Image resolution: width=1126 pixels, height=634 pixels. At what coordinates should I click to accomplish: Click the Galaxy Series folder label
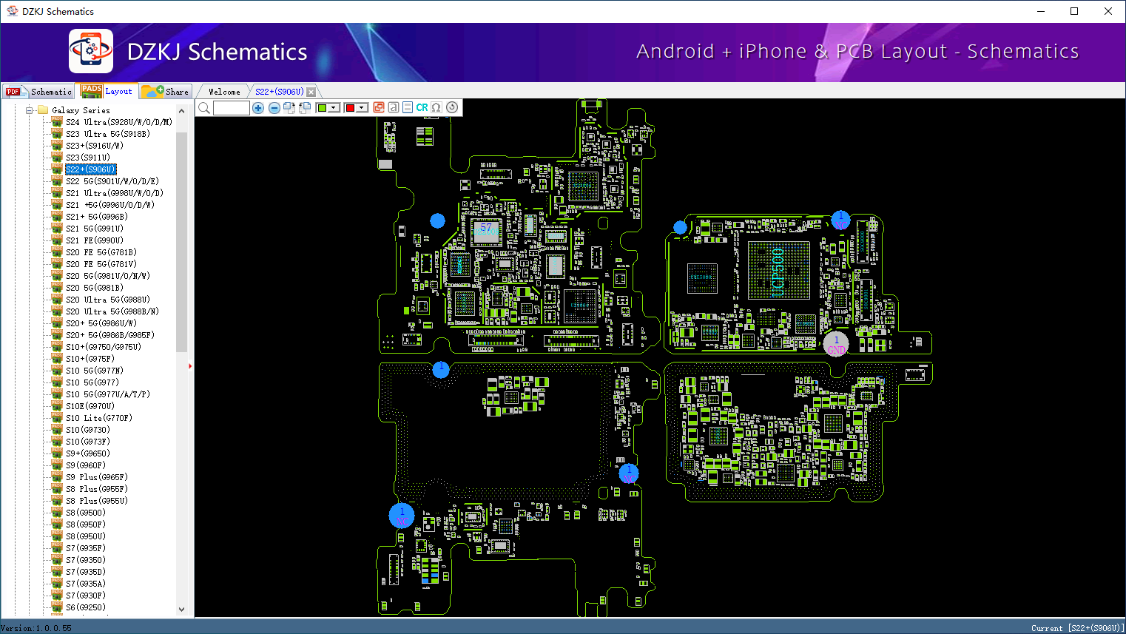tap(81, 110)
